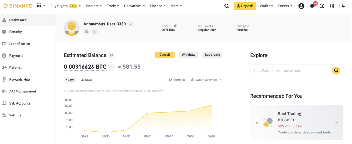Expand the Trade dropdown menu

pyautogui.click(x=113, y=6)
